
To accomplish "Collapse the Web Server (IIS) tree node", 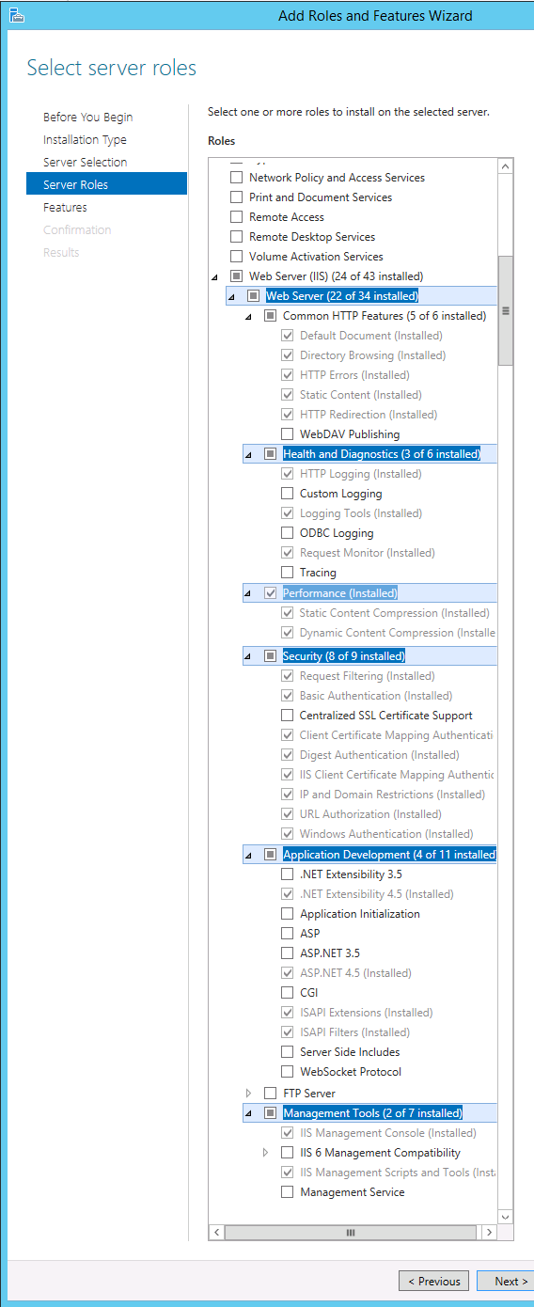I will (x=214, y=277).
